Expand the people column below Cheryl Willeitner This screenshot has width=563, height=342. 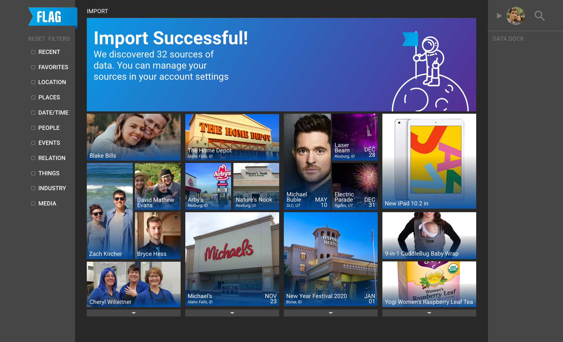[134, 313]
